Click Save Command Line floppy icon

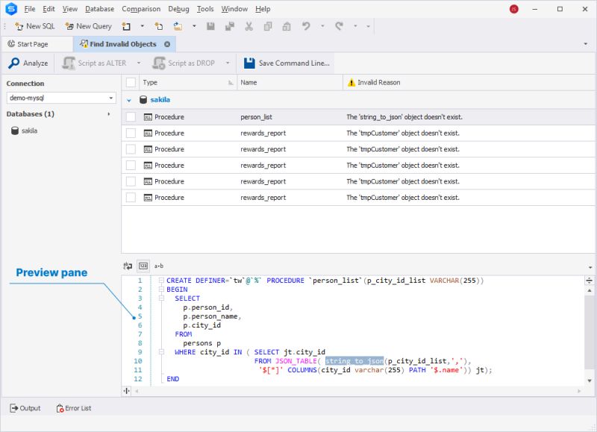tap(249, 63)
